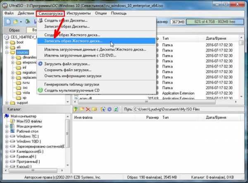Select the Зарезервировано системой drive

pos(41,147)
